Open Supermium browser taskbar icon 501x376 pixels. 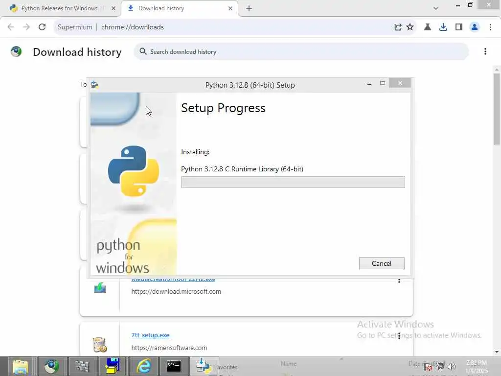[x=51, y=366]
